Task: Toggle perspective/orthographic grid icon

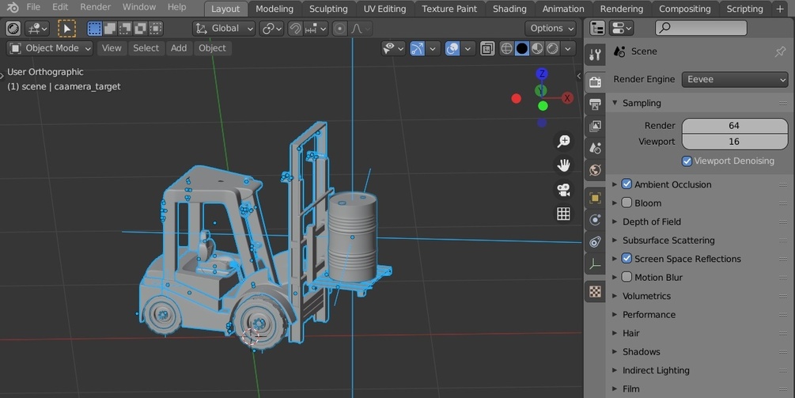Action: 563,214
